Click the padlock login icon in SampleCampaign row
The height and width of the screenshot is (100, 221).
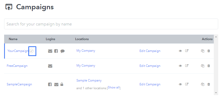[62, 84]
